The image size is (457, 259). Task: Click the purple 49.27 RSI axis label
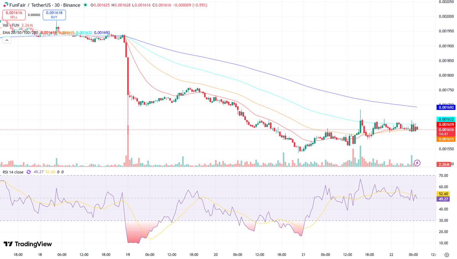(443, 199)
